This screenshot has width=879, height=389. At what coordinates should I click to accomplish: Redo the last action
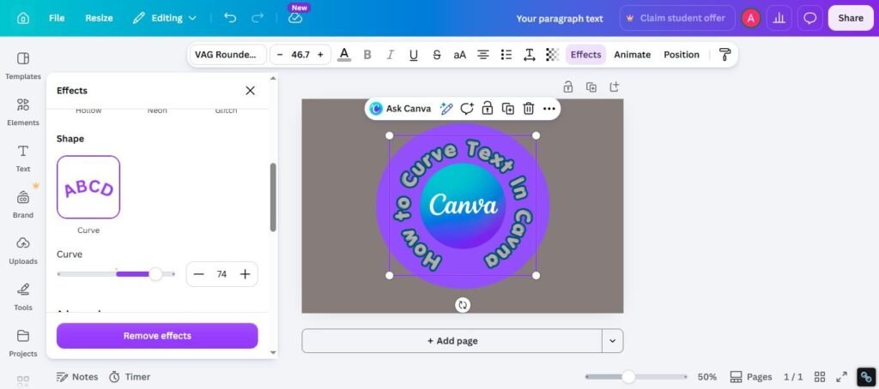tap(258, 18)
